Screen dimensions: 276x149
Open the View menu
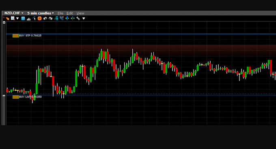tap(80, 13)
